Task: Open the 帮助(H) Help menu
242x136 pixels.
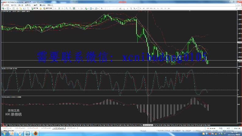Action: pyautogui.click(x=50, y=5)
